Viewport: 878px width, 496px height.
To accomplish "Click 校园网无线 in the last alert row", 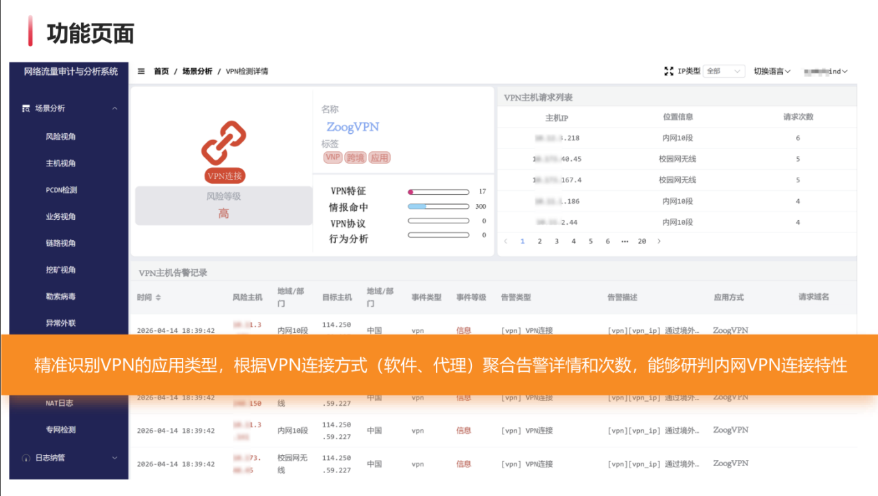I will (x=292, y=464).
